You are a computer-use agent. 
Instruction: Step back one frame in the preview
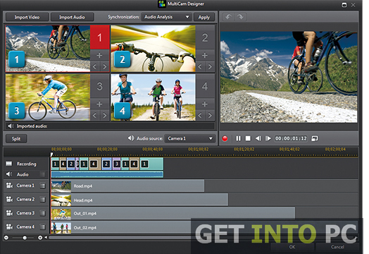[258, 138]
